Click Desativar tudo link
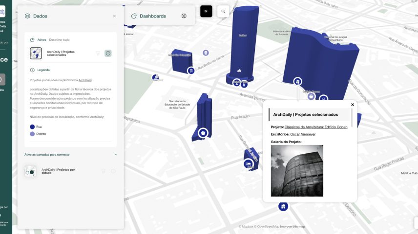Viewport: 418px width, 234px height. click(x=59, y=40)
